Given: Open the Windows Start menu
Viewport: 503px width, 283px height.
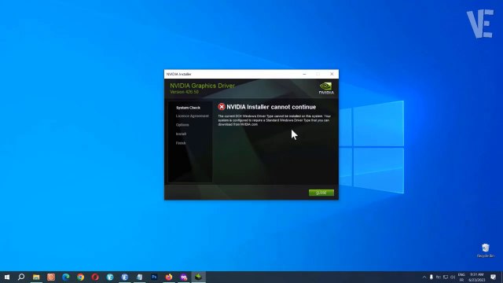Looking at the screenshot, I should click(7, 277).
